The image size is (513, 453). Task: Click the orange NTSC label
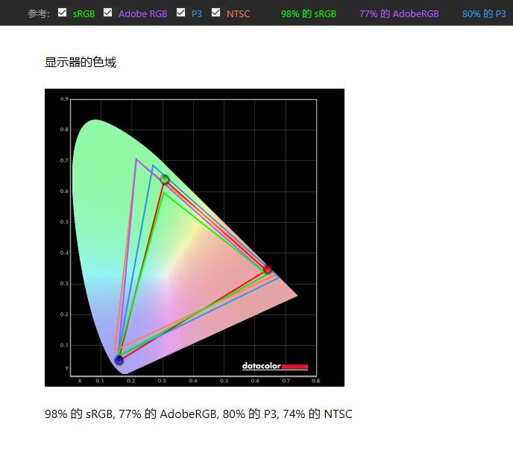tap(238, 14)
